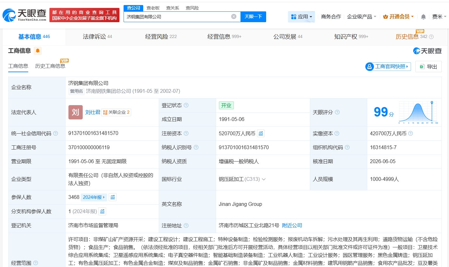Click help icon next to 经营范围
449x267 pixels.
click(x=36, y=263)
